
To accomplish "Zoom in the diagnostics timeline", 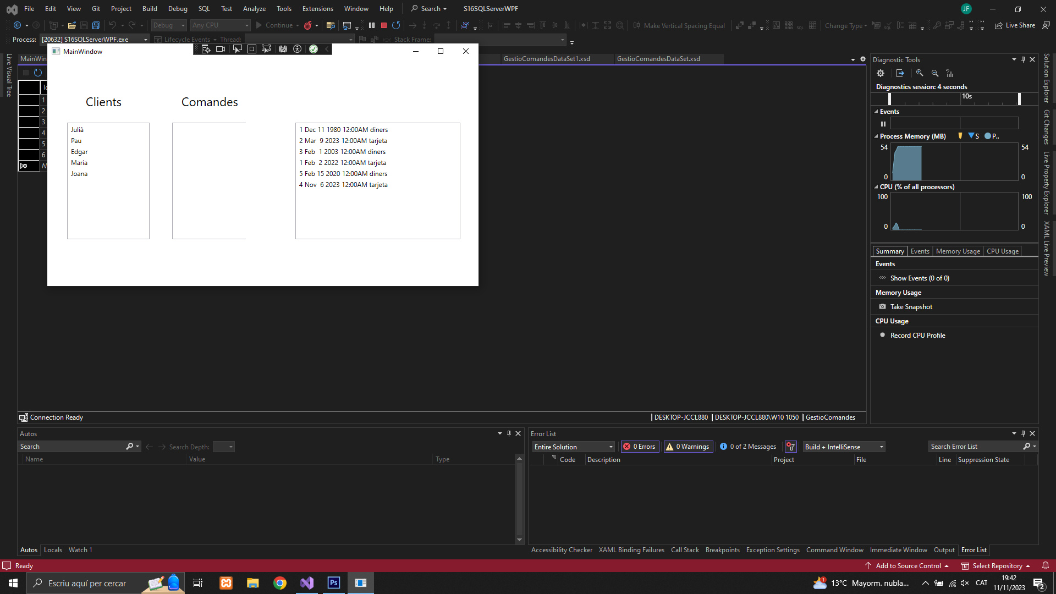I will click(x=920, y=73).
